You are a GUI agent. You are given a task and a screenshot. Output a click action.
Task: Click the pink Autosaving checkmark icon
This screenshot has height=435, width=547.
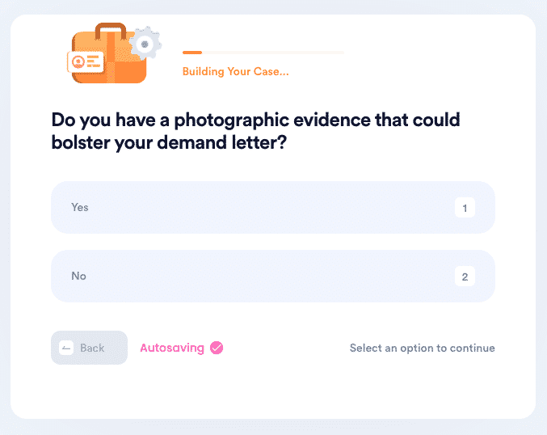click(x=217, y=348)
